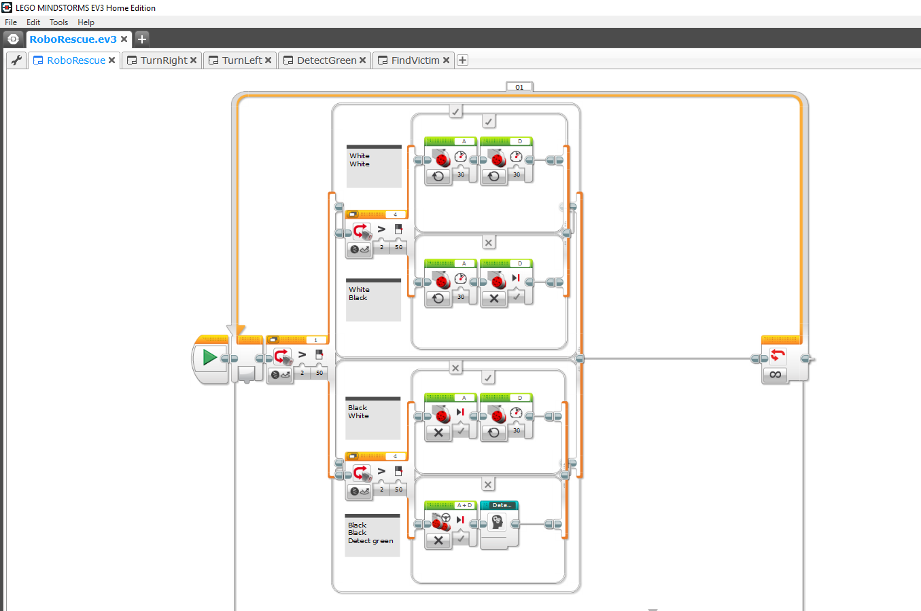Click threshold value icon on port 1 switch
Screen dimensions: 921x611
(319, 354)
